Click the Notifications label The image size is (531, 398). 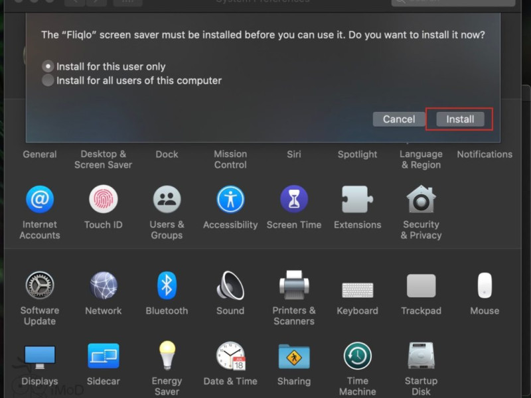[x=485, y=155]
